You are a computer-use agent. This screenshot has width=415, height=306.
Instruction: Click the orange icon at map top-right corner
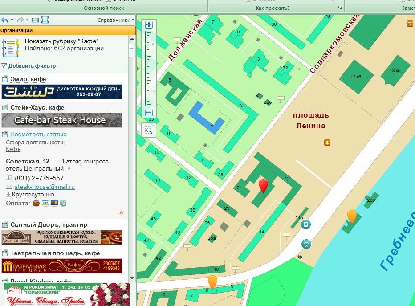coord(410,24)
